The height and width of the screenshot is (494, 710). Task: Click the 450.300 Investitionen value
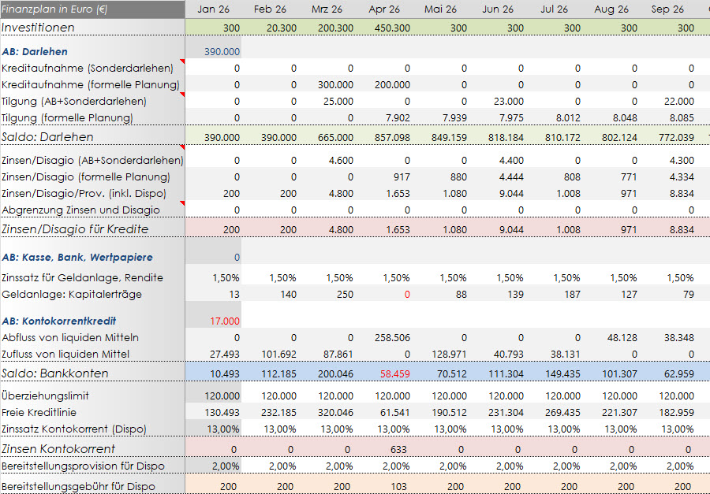(x=390, y=28)
